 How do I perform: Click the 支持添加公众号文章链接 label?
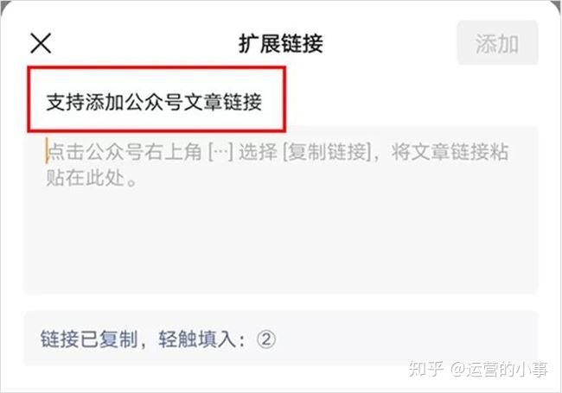[154, 102]
